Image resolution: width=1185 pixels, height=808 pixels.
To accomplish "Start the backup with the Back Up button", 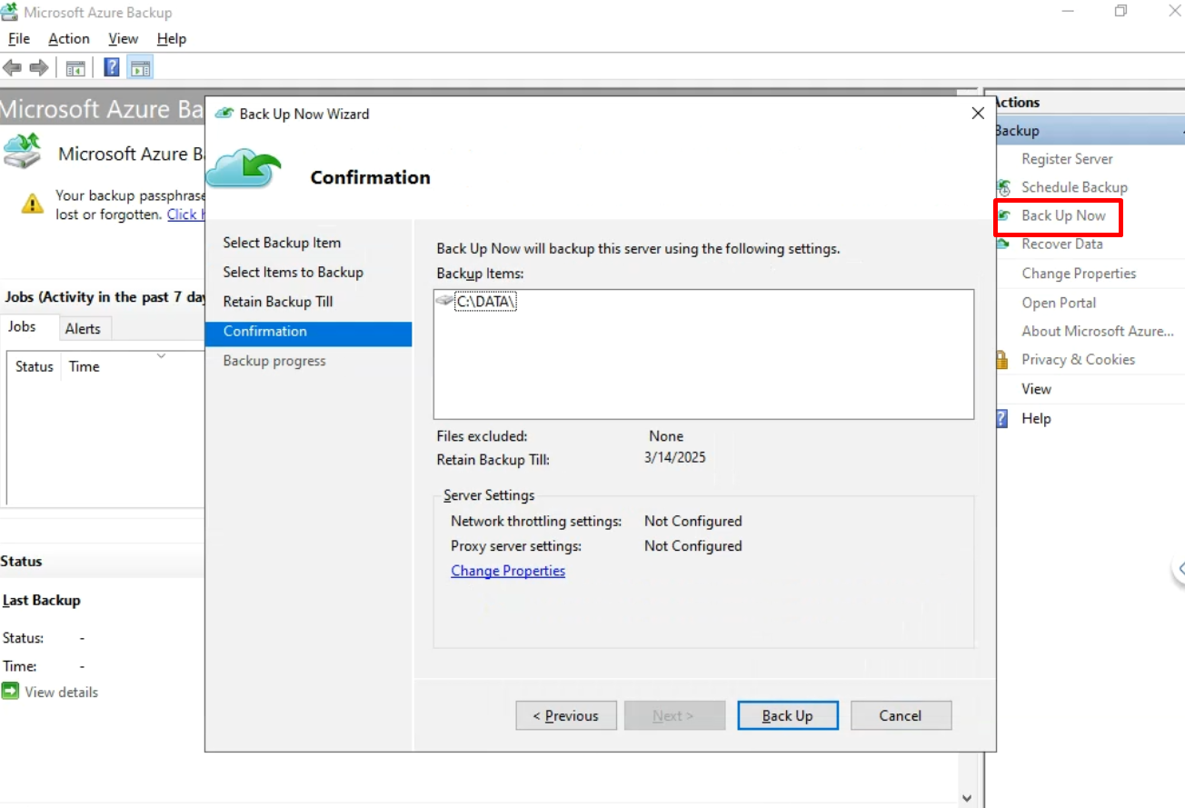I will [787, 715].
